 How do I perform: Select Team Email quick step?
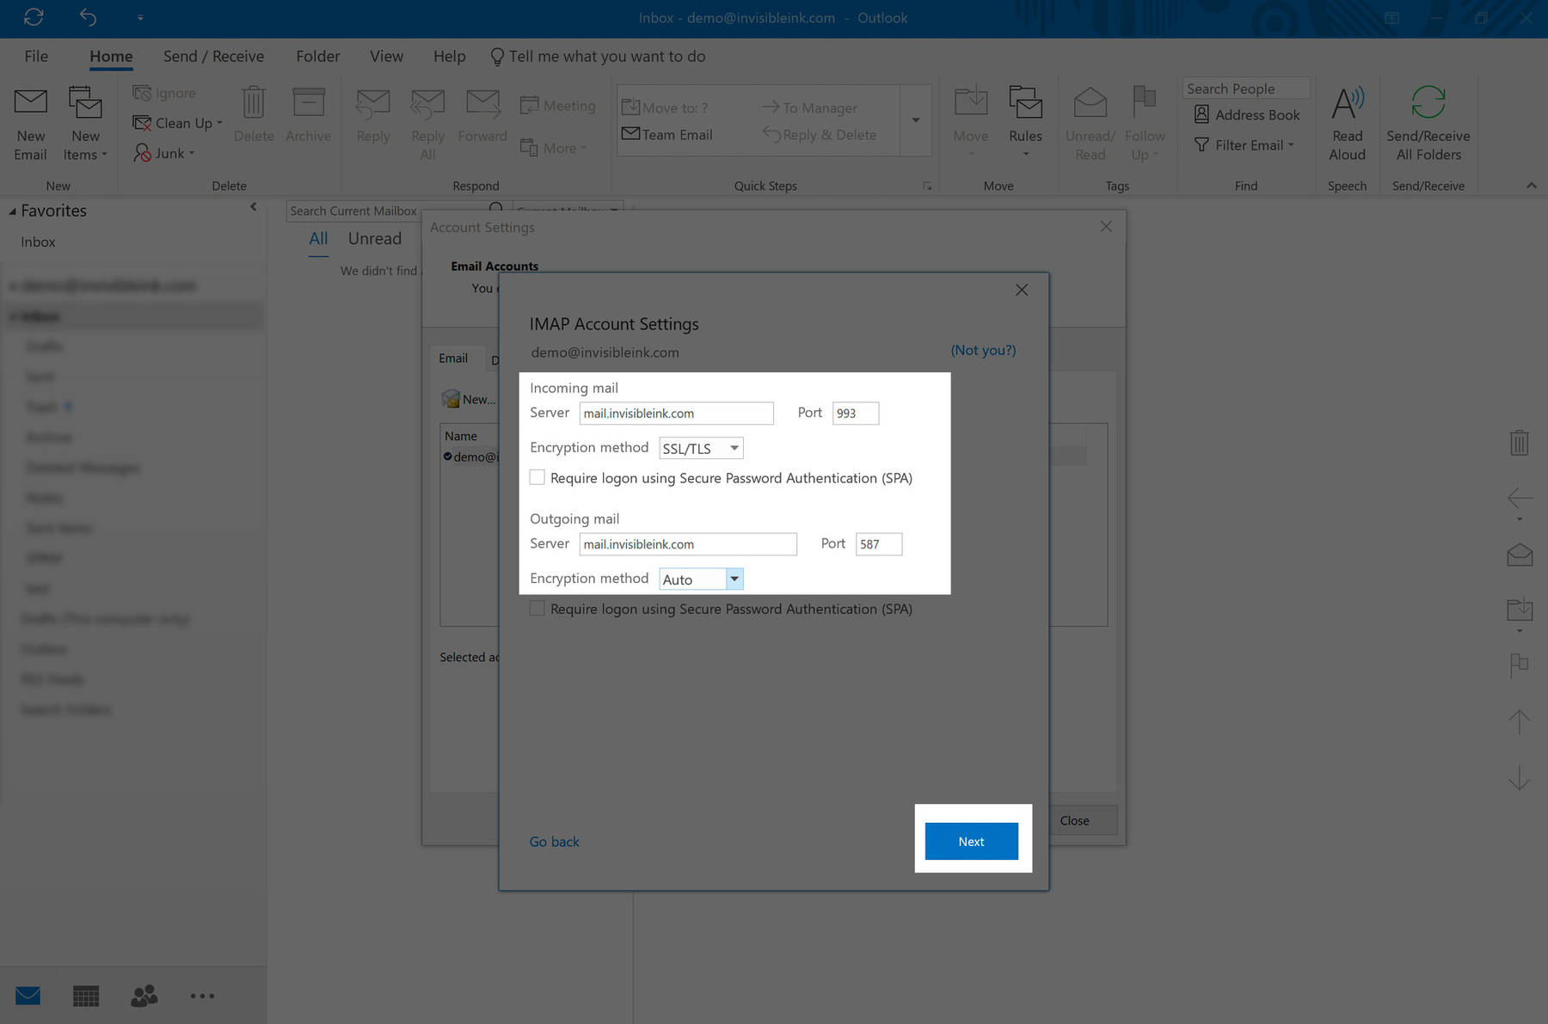666,134
